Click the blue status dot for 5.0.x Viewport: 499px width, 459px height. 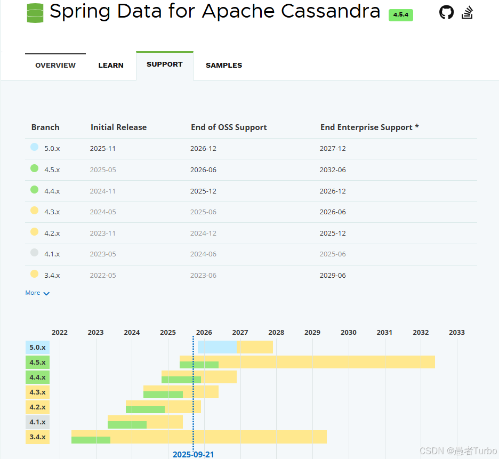point(34,147)
